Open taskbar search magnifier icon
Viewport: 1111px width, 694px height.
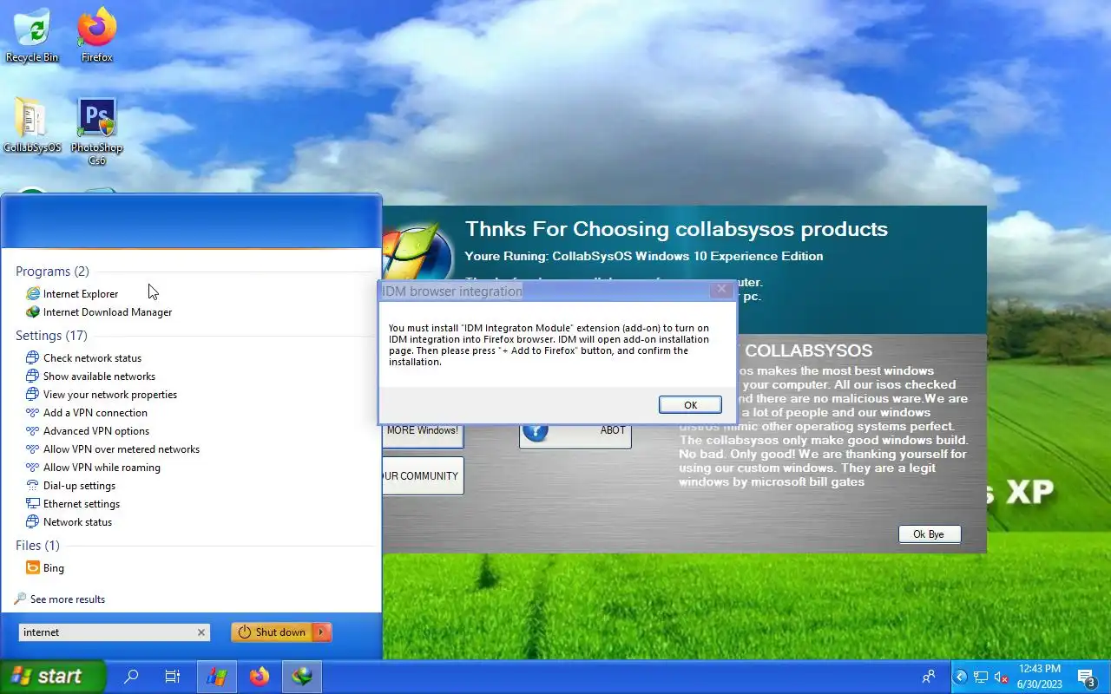point(131,677)
